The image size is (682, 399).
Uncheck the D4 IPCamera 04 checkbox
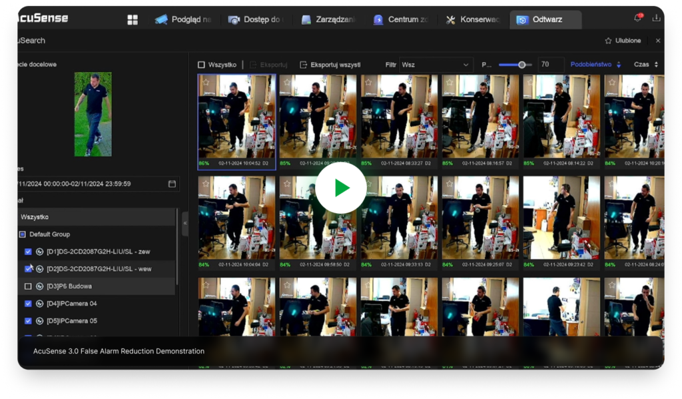click(28, 303)
